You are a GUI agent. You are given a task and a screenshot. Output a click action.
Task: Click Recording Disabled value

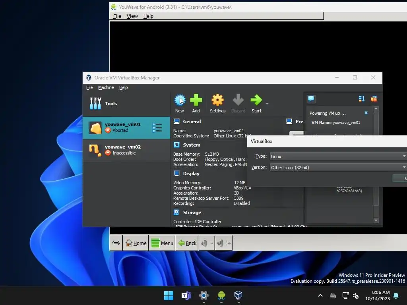click(x=242, y=203)
